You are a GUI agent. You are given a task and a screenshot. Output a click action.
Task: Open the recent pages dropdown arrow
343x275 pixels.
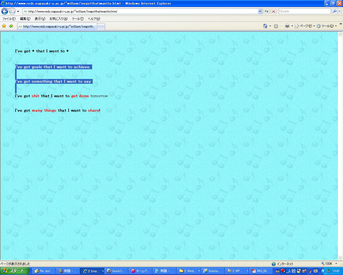(x=18, y=12)
